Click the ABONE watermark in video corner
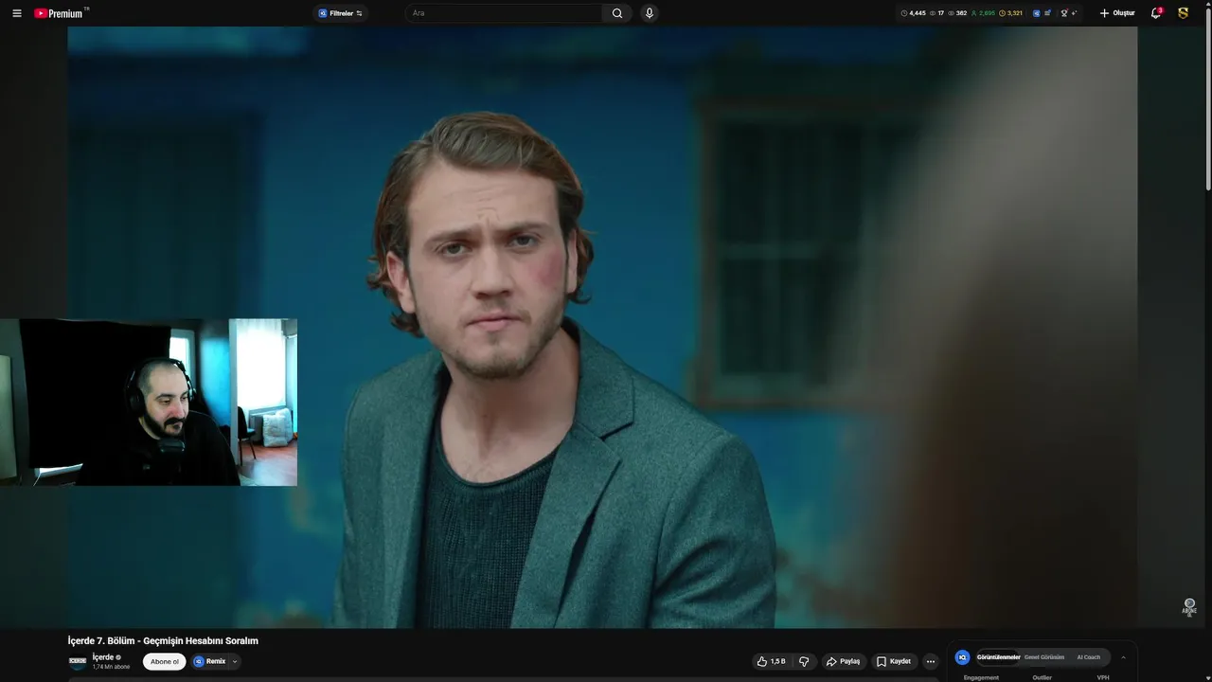This screenshot has height=682, width=1212. click(x=1189, y=607)
